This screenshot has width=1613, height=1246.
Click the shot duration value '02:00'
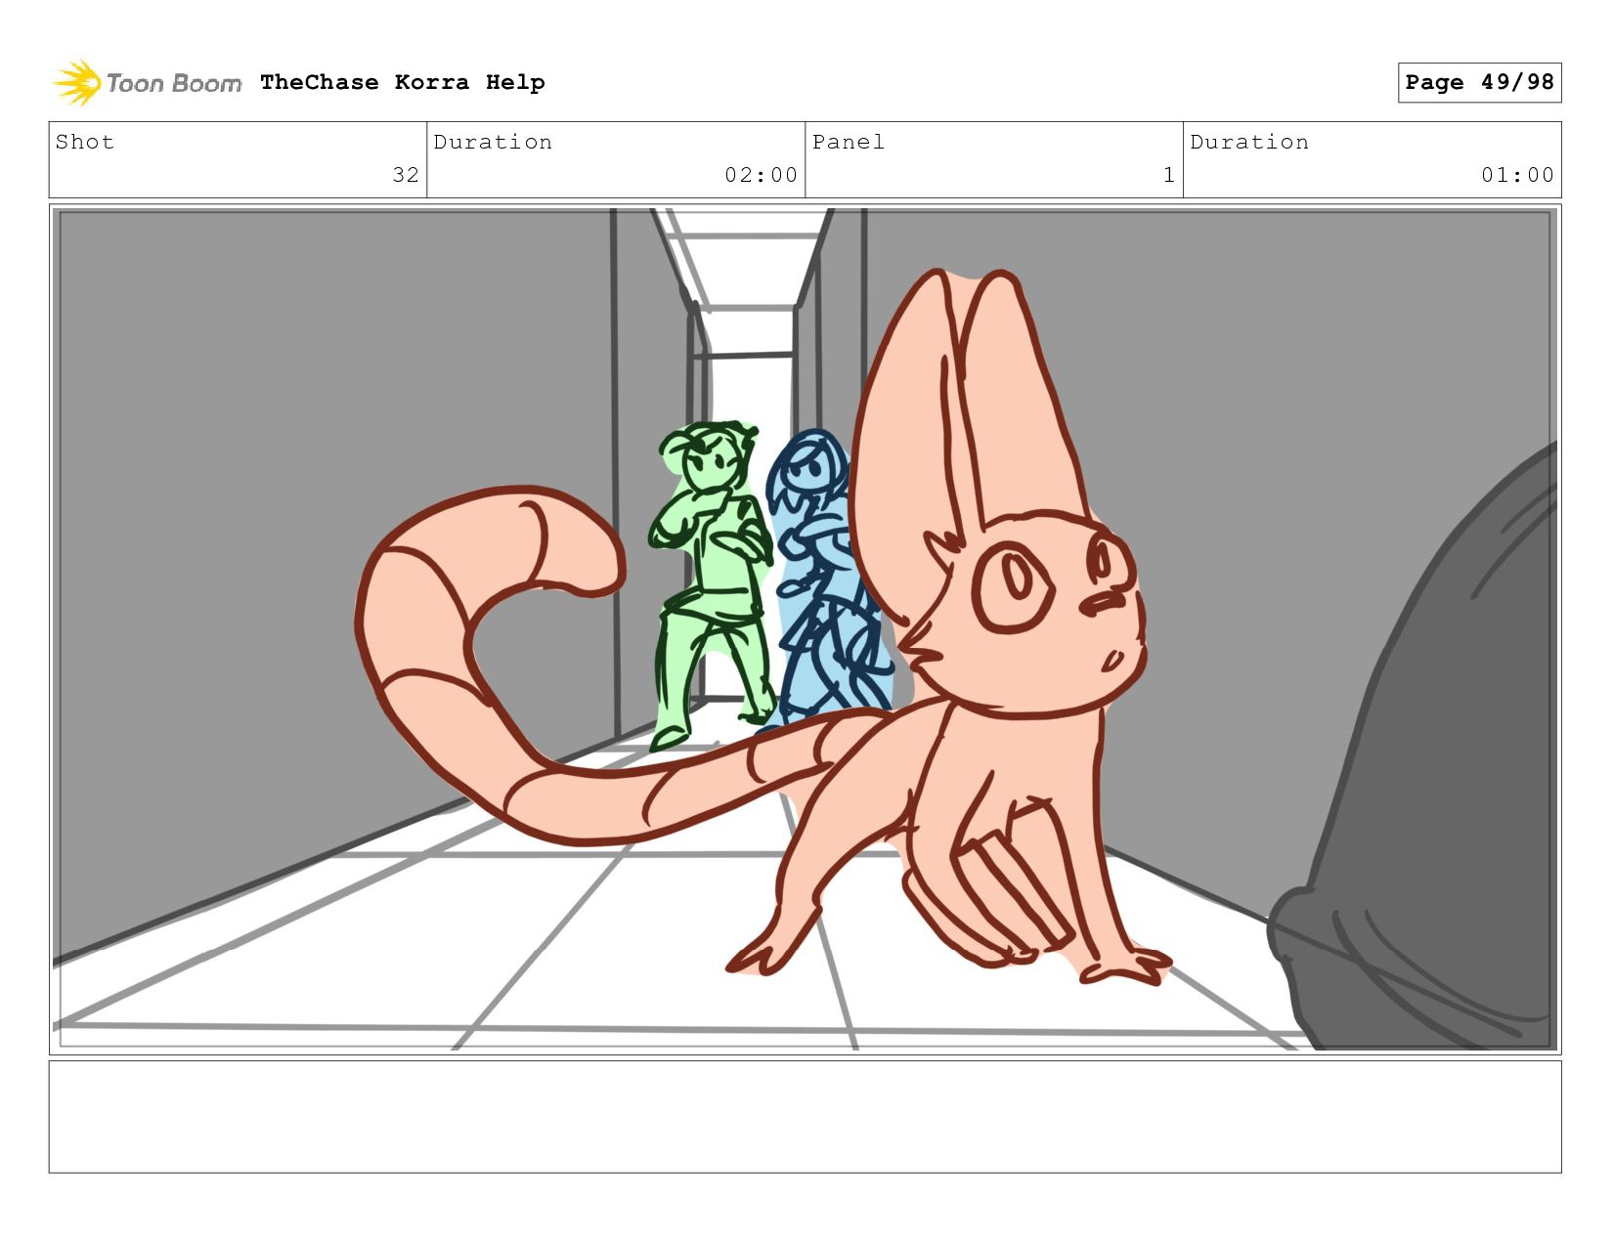(x=761, y=175)
